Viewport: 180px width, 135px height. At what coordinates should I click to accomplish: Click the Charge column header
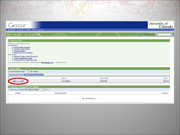coord(18,93)
